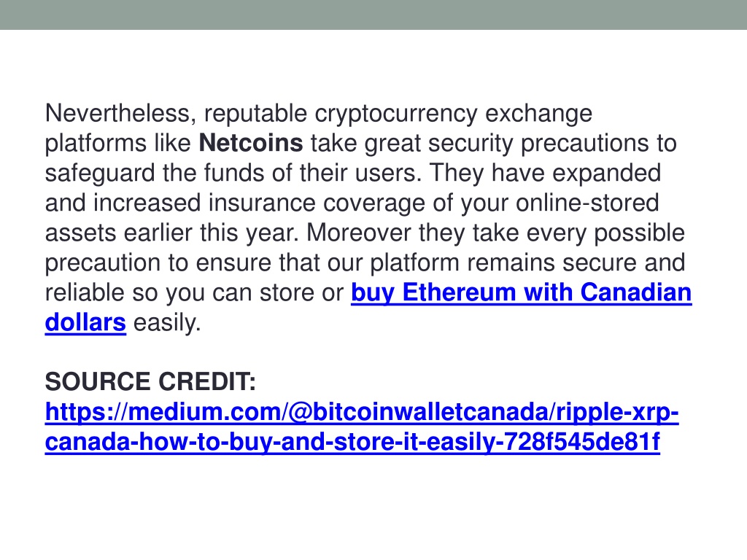
Task: Click the word 'cryptocurrency' in first line
Action: pos(396,114)
